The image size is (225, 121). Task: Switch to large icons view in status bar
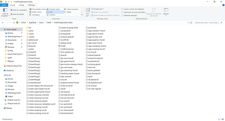pos(223,119)
